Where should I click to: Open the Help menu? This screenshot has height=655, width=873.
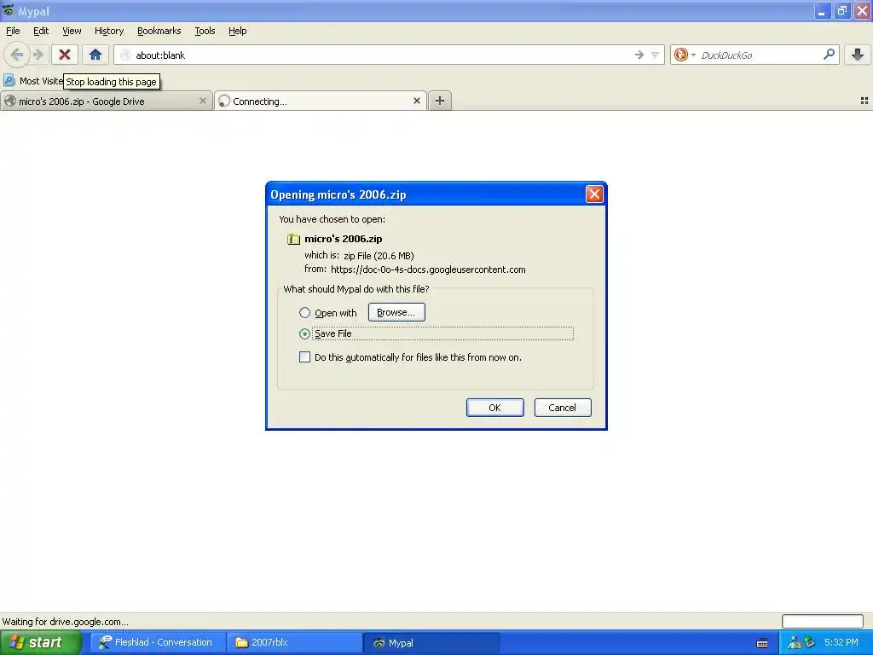238,31
